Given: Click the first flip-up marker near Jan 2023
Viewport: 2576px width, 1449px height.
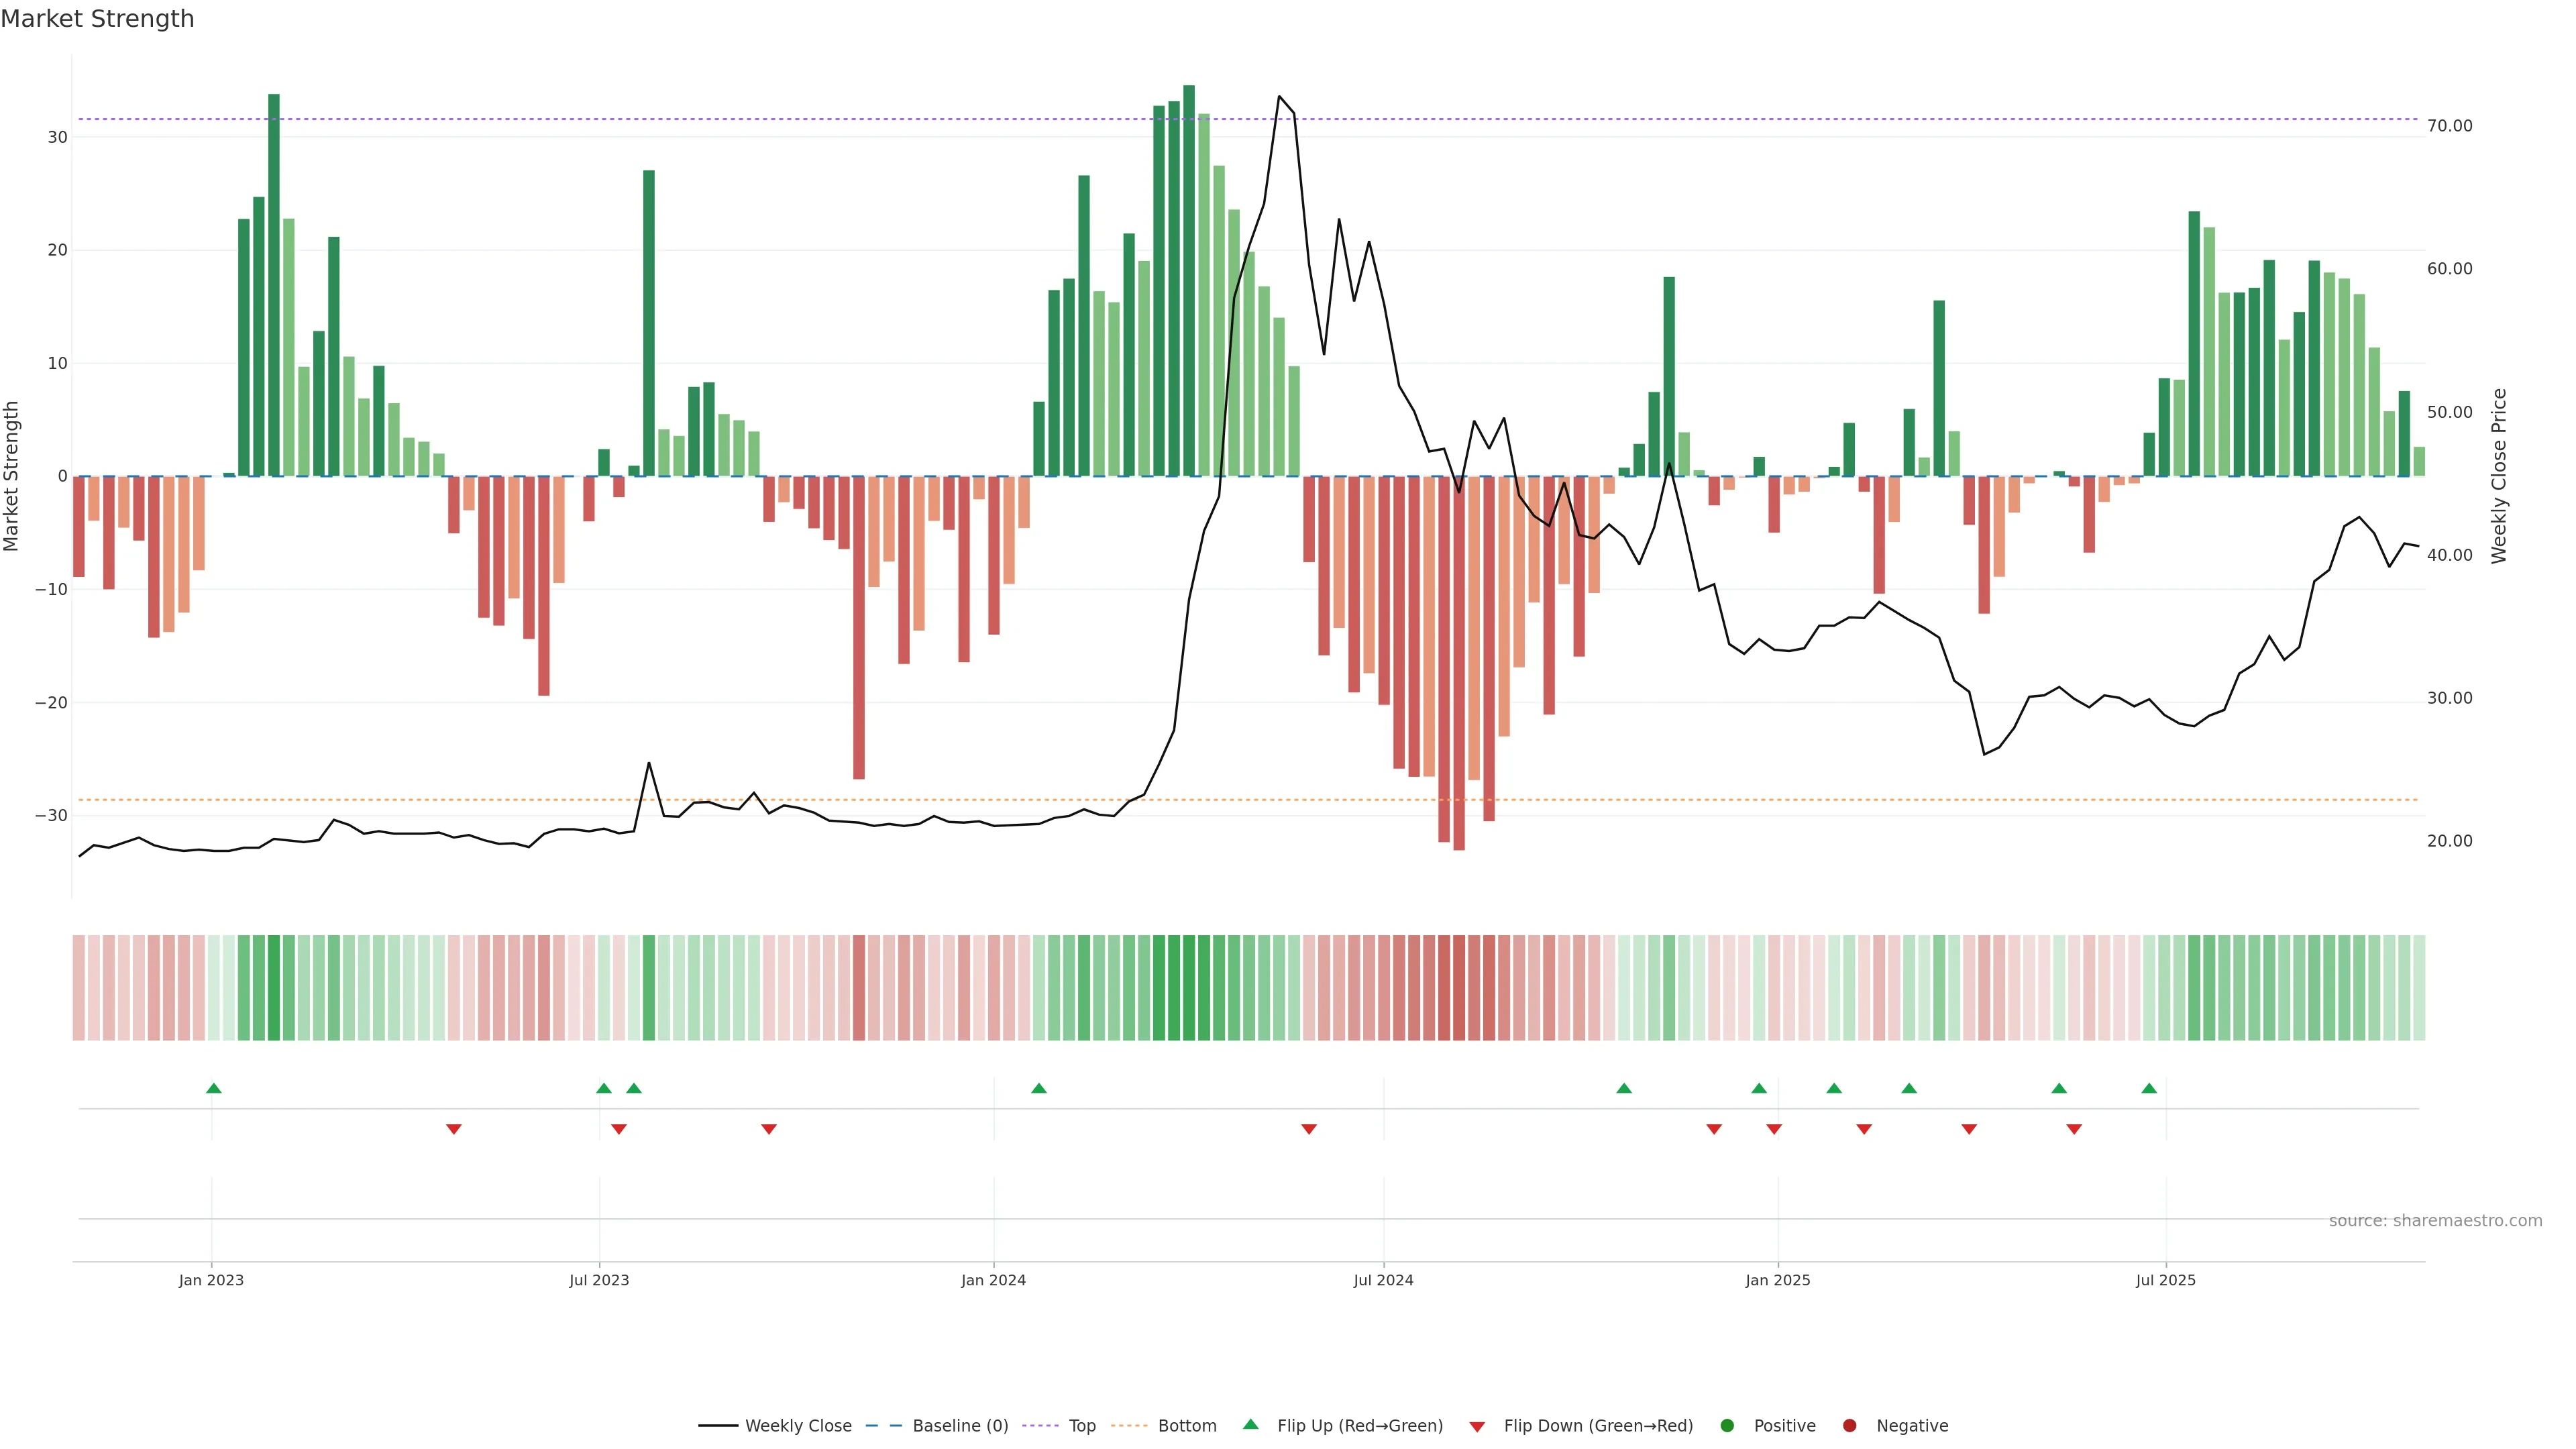Looking at the screenshot, I should (213, 1088).
